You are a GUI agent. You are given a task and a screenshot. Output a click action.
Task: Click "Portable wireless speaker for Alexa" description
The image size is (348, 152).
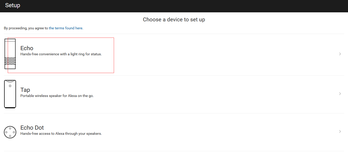[x=57, y=96]
